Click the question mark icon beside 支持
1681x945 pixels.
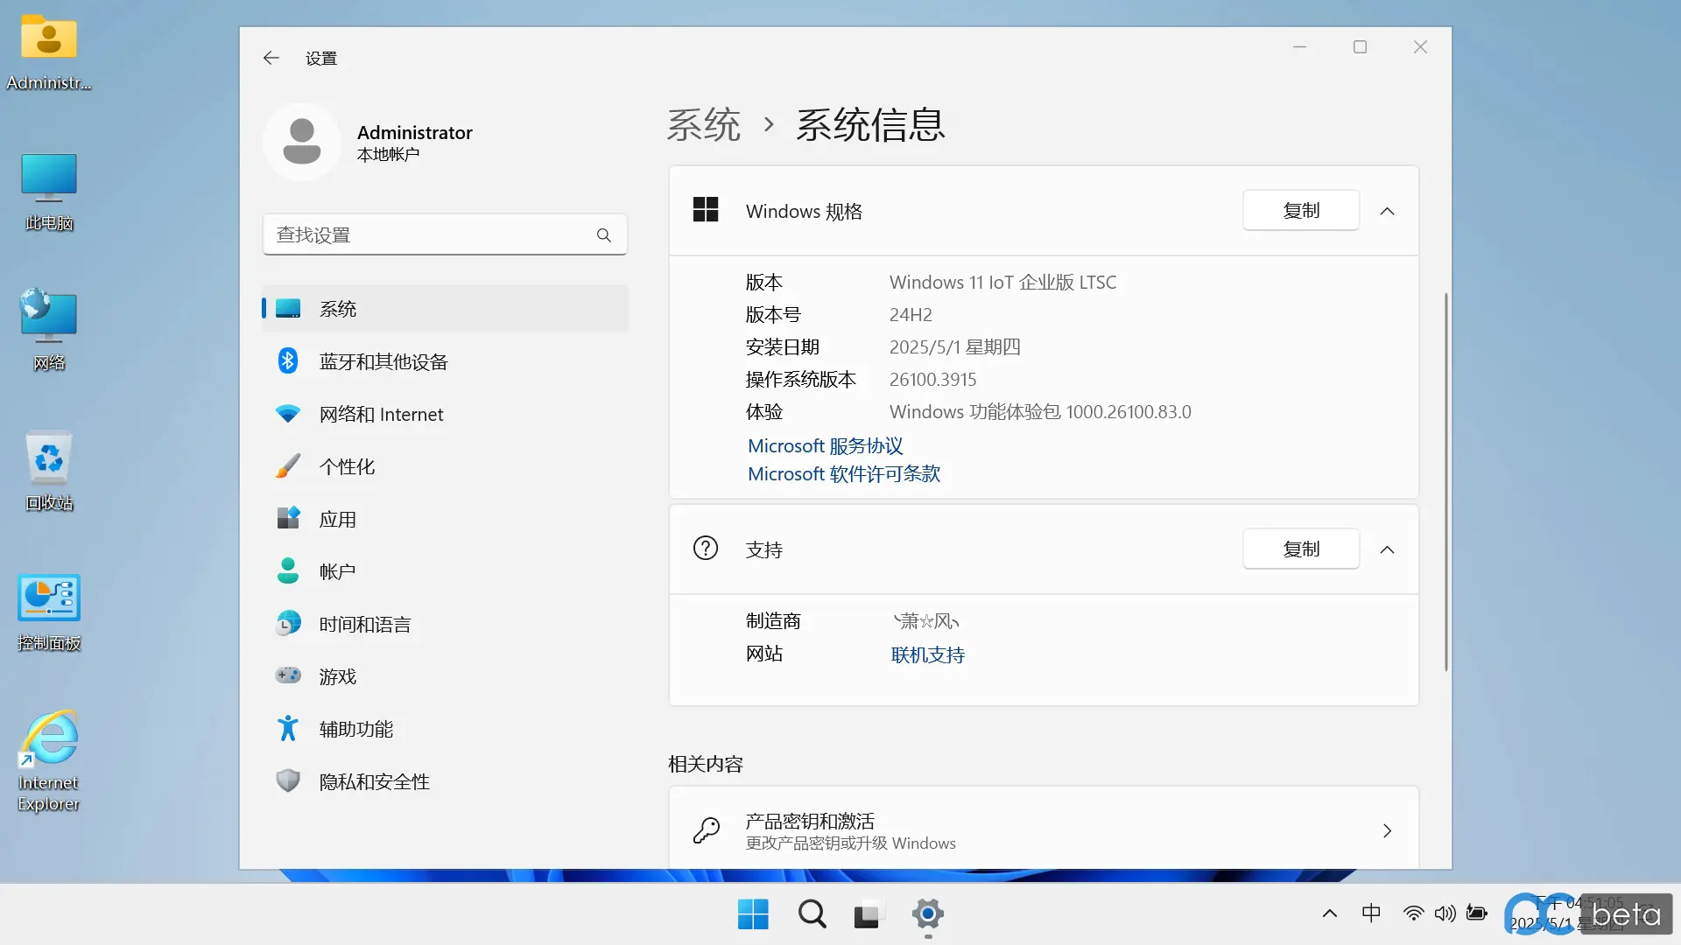click(706, 549)
